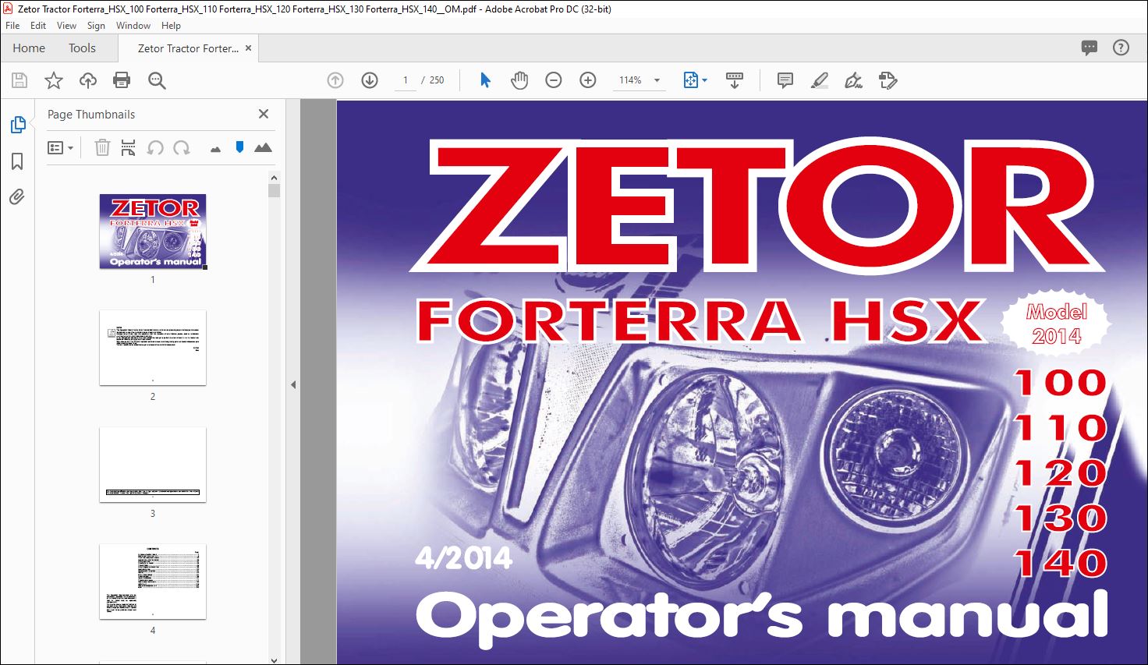Select page 3 thumbnail
The height and width of the screenshot is (665, 1148).
[x=153, y=465]
